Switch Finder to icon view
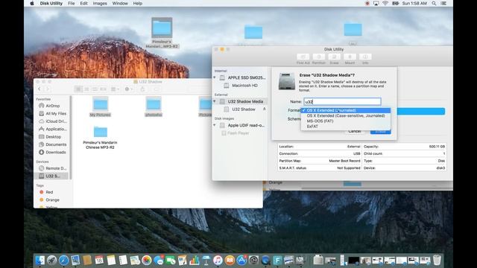Viewport: 477px width, 268px height. click(78, 89)
